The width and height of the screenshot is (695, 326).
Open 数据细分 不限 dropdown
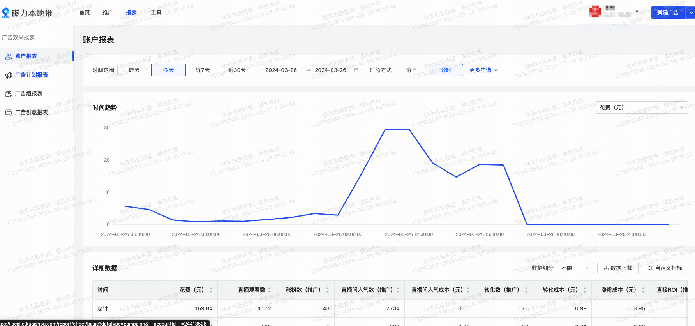pyautogui.click(x=575, y=268)
